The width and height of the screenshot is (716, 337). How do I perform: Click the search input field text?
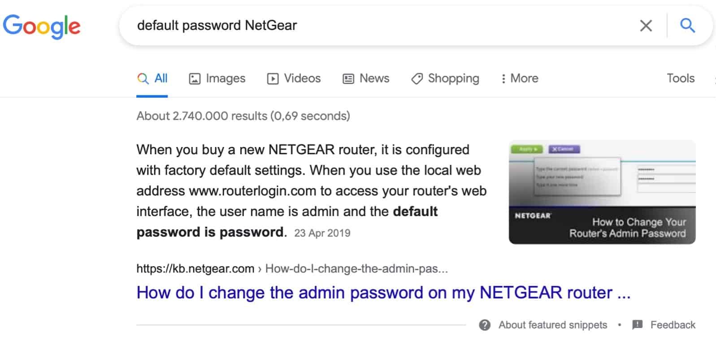coord(217,26)
